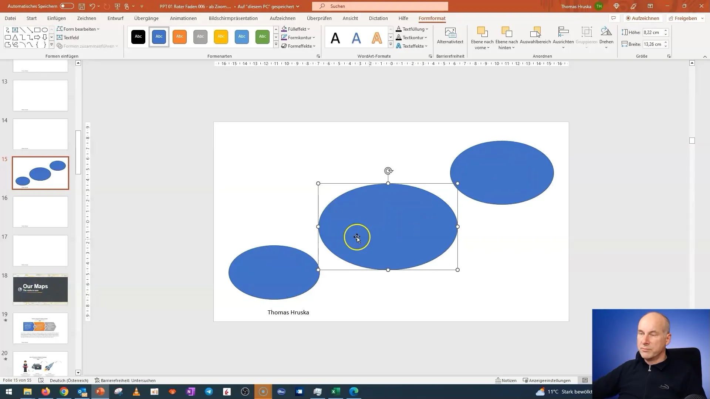
Task: Open the Texteffekte dropdown
Action: tap(412, 46)
